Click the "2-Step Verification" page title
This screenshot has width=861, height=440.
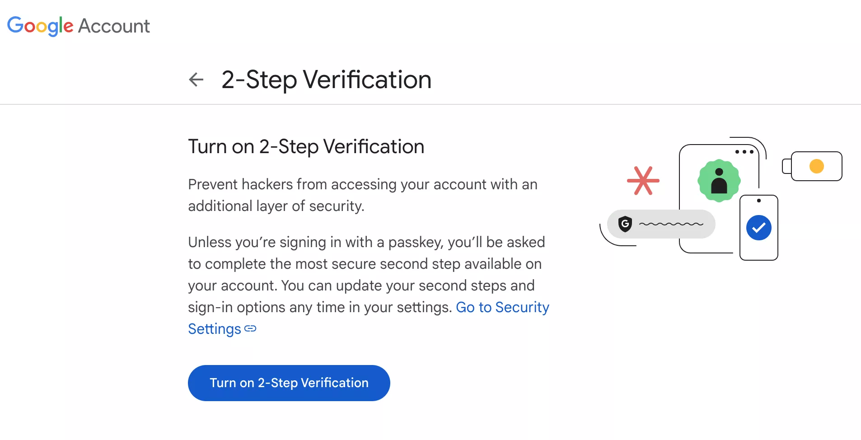tap(326, 80)
